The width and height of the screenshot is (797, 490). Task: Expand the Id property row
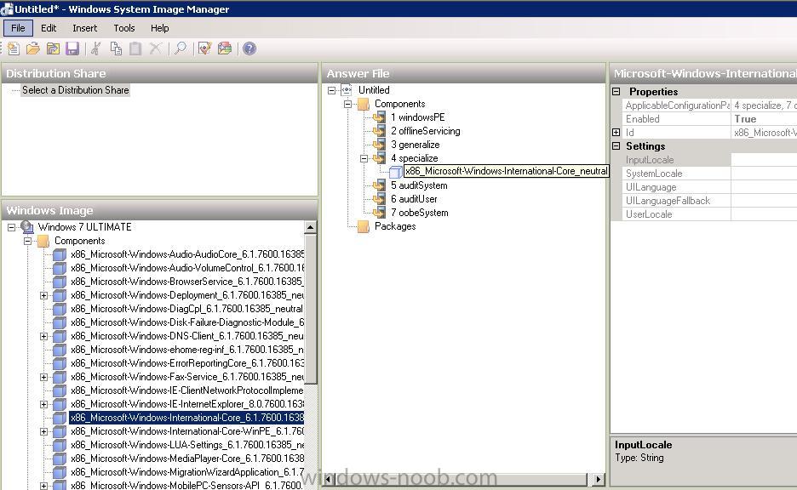[616, 132]
